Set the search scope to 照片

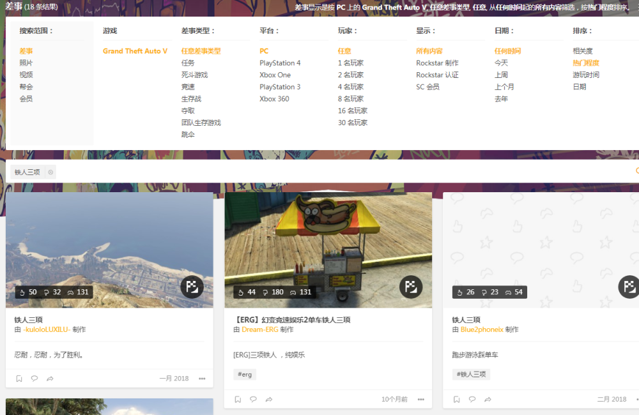coord(26,63)
